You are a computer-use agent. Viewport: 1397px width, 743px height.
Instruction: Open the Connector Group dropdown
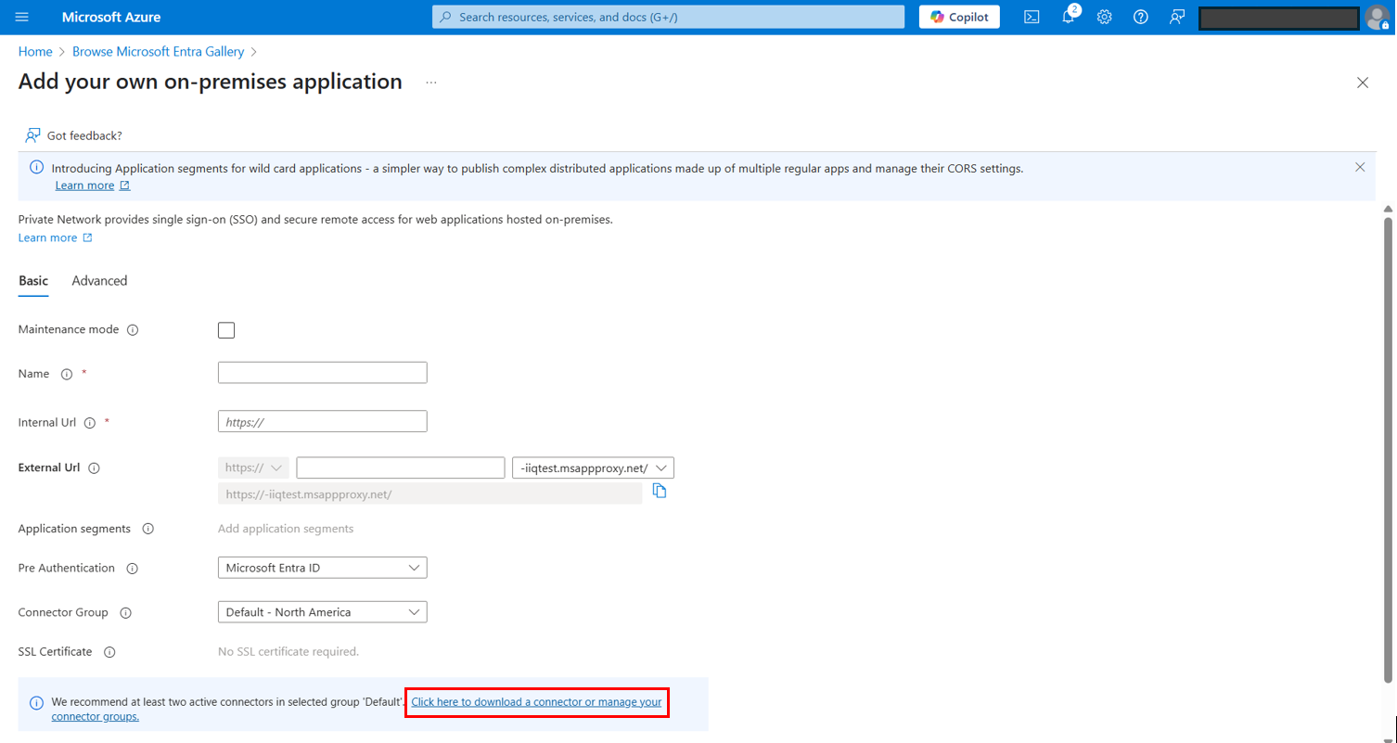tap(322, 612)
